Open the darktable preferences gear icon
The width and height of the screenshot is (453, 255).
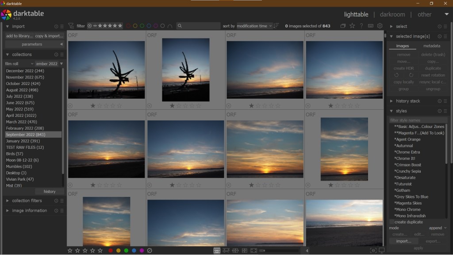point(380,26)
